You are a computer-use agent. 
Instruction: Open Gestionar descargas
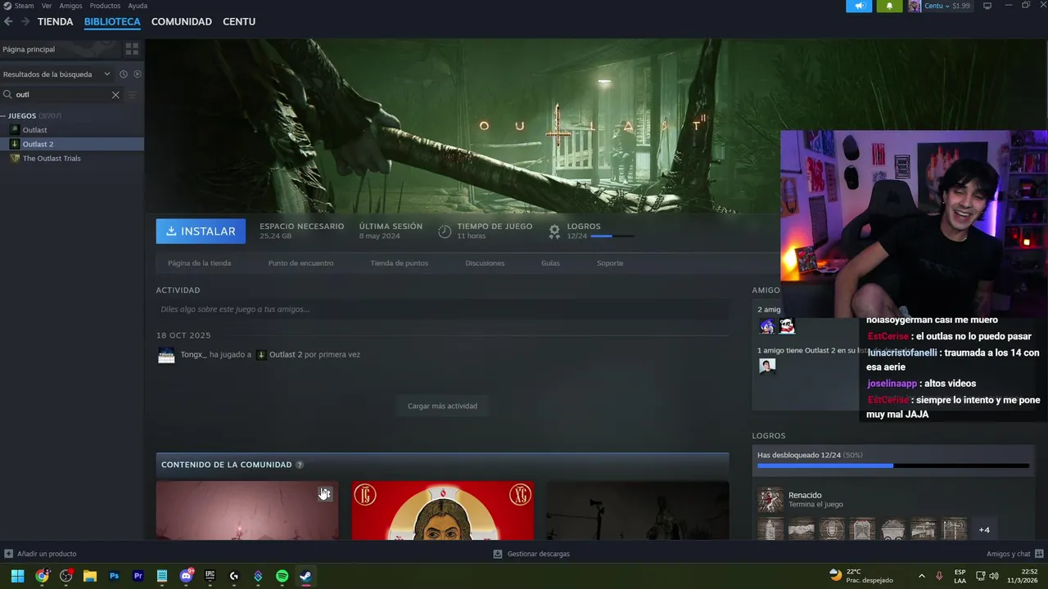(531, 554)
